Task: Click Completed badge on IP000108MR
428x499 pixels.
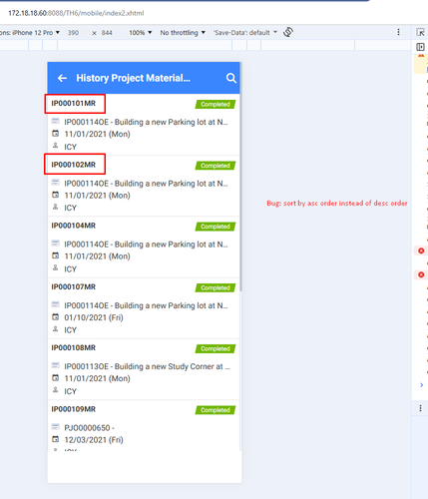Action: tap(215, 348)
